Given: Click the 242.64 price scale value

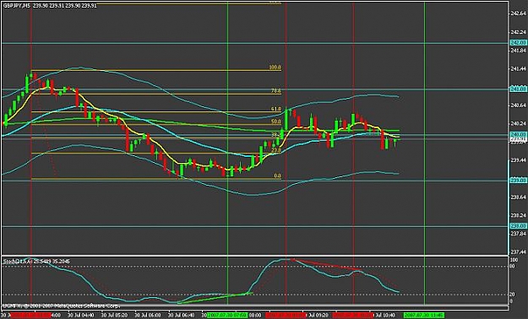Looking at the screenshot, I should 518,14.
